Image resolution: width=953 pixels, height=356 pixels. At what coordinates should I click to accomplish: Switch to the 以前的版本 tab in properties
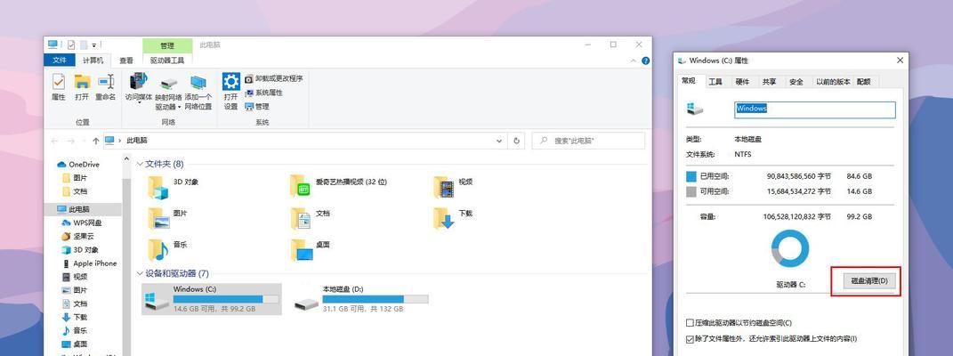(833, 81)
